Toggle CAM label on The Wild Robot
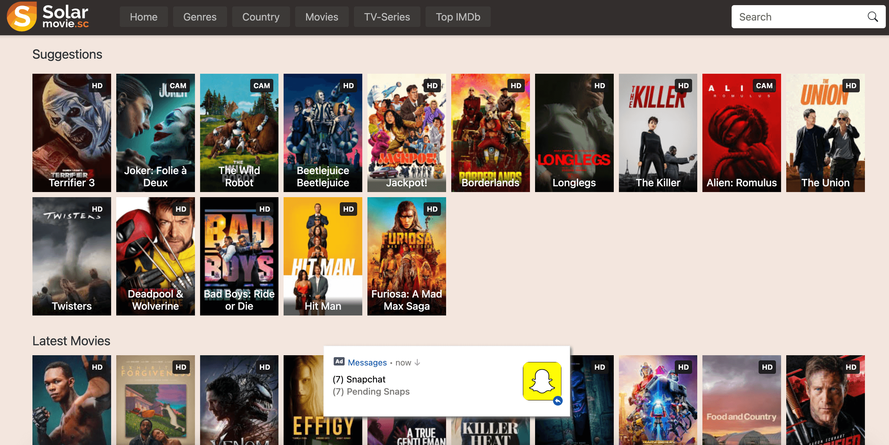The height and width of the screenshot is (445, 889). [x=262, y=85]
